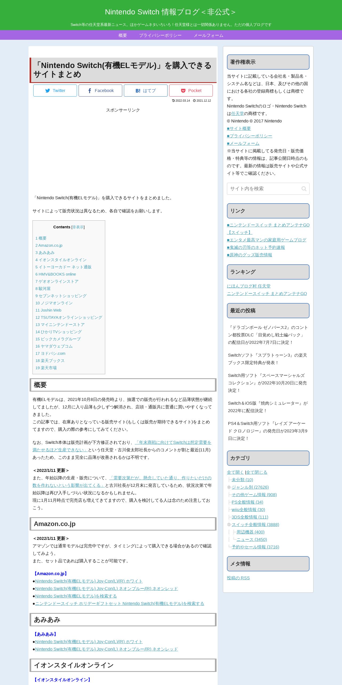The image size is (342, 685).
Task: Bookmark the article with はてブ button
Action: [x=146, y=90]
